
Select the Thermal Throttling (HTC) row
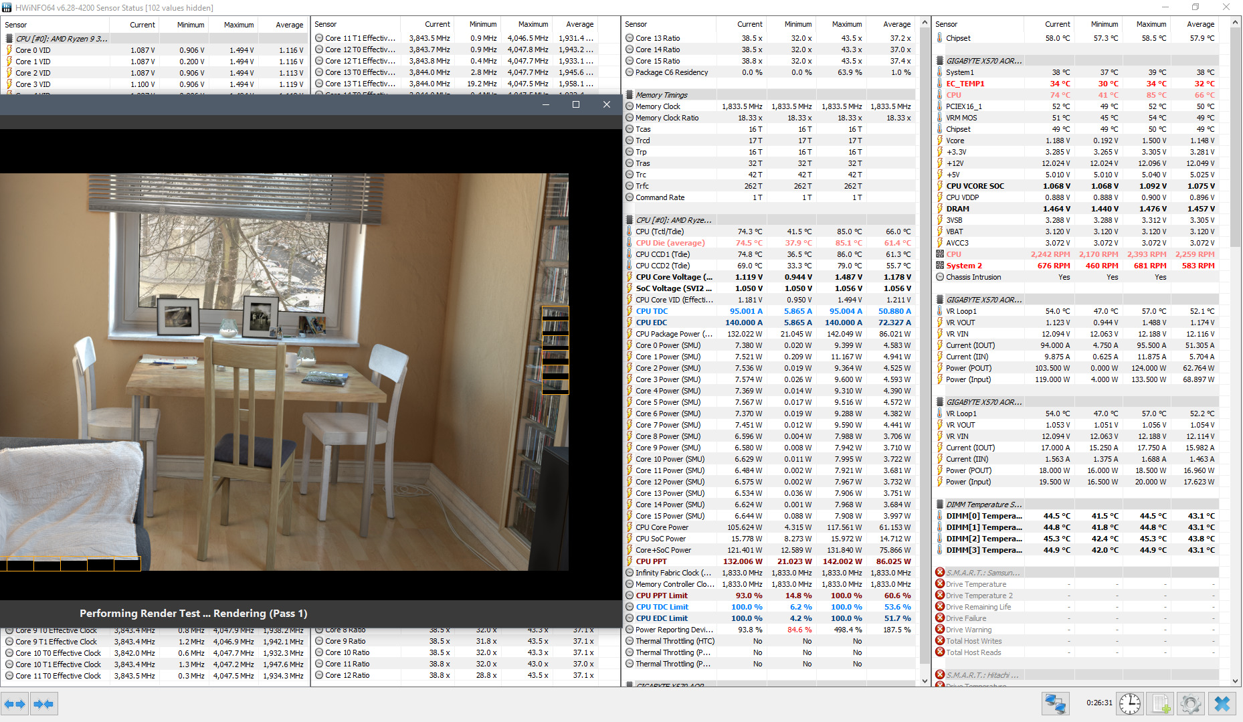click(x=768, y=641)
